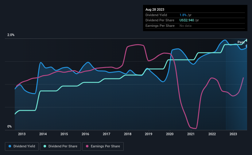This screenshot has width=252, height=155.
Task: Toggle the Dividend Yield legend item
Action: [x=22, y=146]
